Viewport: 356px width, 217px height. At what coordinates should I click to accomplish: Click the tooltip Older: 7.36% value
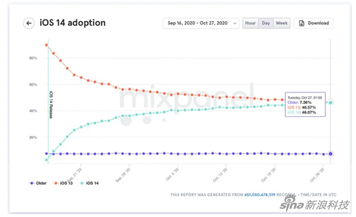tap(299, 103)
